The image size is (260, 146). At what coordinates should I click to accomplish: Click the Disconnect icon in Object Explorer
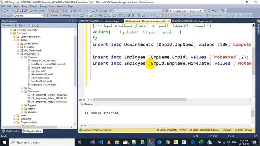[20, 25]
